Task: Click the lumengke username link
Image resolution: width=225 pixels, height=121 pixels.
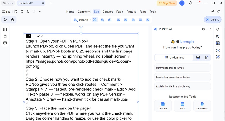Action: [187, 42]
